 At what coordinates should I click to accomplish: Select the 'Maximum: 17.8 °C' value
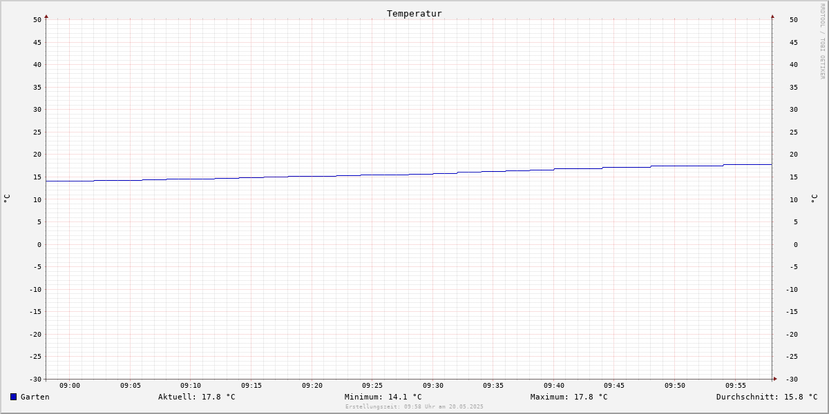click(x=569, y=397)
